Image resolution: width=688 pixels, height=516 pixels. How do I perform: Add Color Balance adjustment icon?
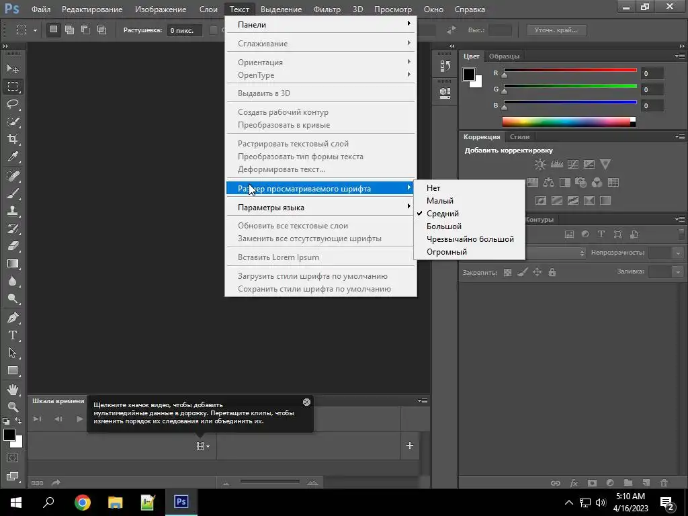click(x=548, y=183)
